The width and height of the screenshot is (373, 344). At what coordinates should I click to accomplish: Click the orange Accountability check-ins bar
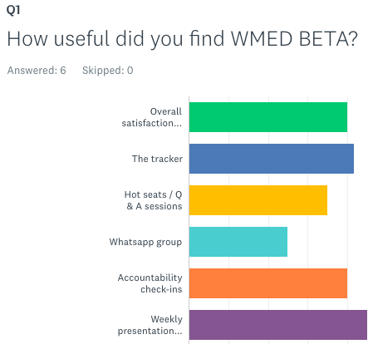tap(268, 283)
